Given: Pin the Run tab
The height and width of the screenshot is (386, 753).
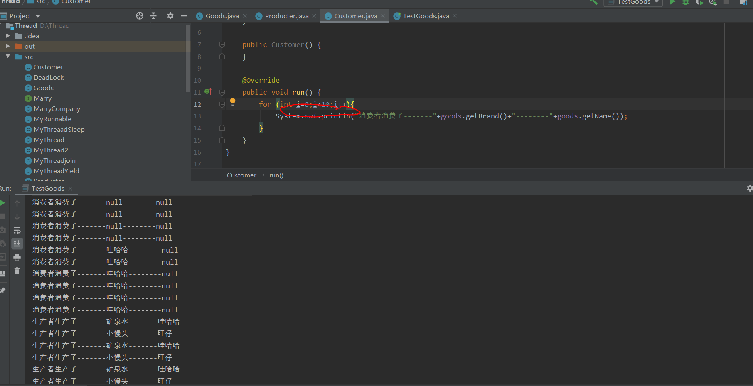Looking at the screenshot, I should pyautogui.click(x=3, y=290).
